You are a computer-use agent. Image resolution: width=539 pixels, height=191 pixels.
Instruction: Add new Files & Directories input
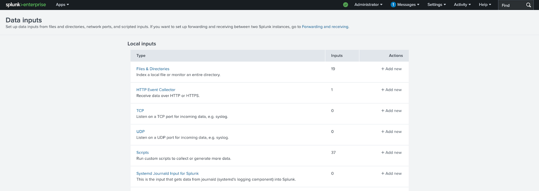tap(391, 69)
